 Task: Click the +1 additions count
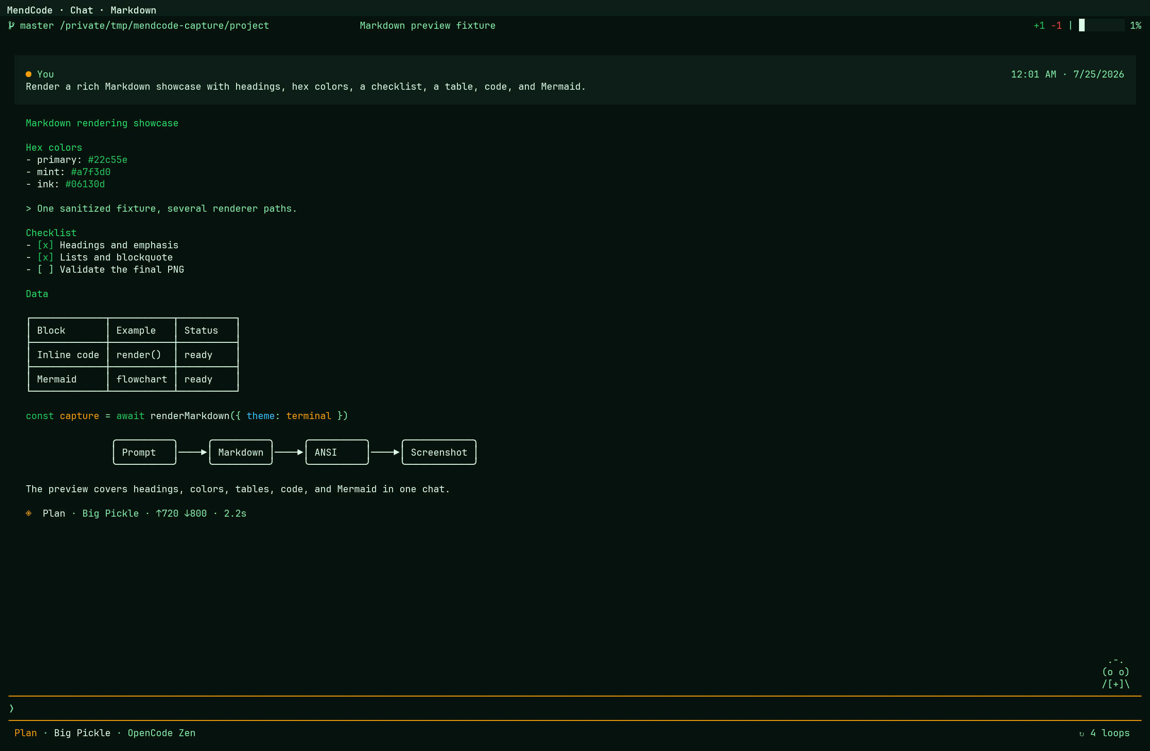coord(1039,26)
